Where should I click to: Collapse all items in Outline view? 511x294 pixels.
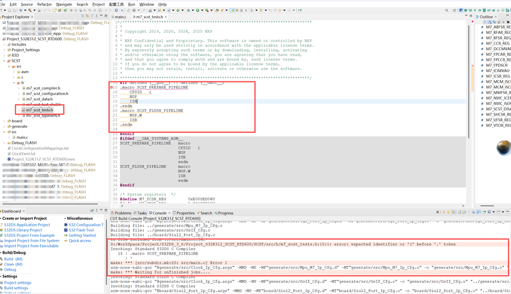pyautogui.click(x=485, y=22)
